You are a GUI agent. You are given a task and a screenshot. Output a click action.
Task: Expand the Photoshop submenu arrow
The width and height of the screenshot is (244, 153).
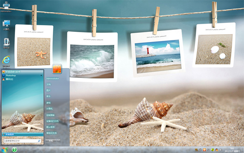pos(41,75)
